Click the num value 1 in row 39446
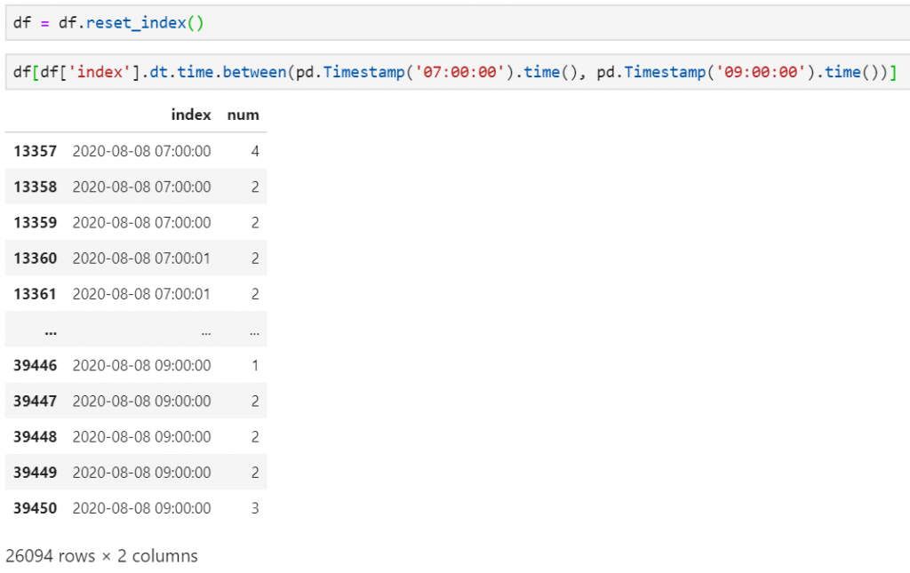Screen dimensions: 910x573 coord(254,365)
